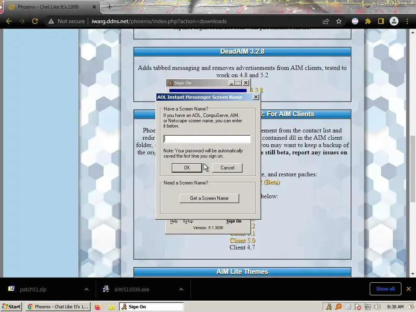Go back in Chrome
Image resolution: width=416 pixels, height=312 pixels.
pos(9,21)
